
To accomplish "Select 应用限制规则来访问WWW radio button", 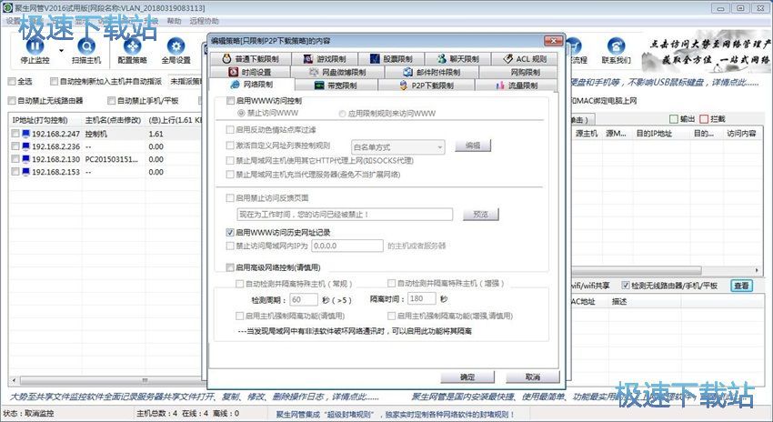I will (342, 114).
